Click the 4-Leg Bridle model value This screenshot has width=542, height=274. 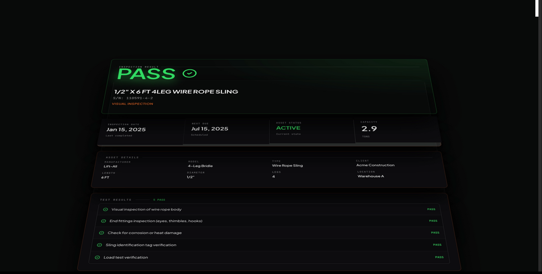200,166
